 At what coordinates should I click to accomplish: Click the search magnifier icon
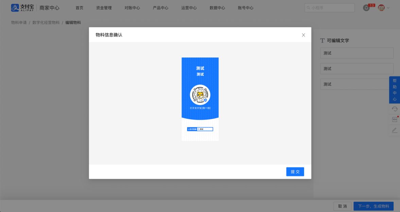[x=308, y=8]
